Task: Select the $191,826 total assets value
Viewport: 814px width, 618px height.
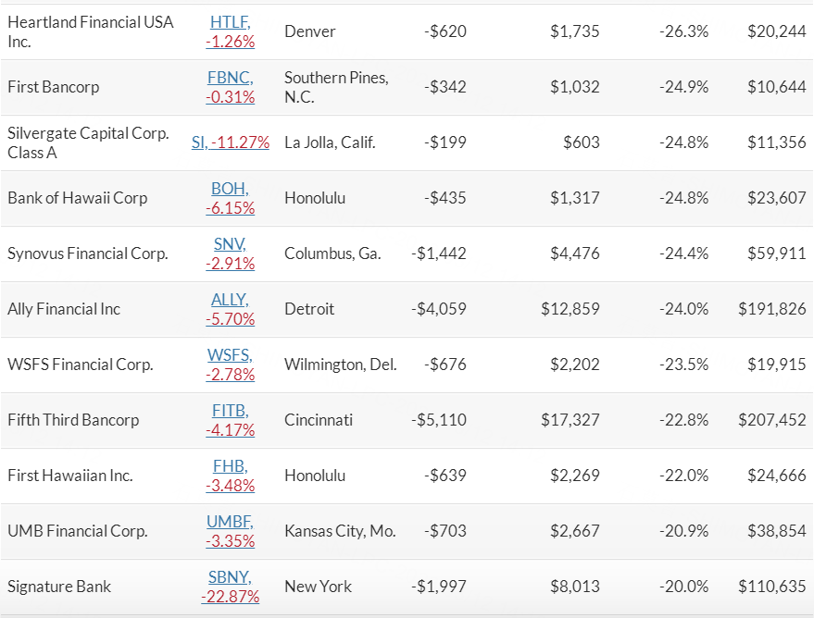Action: [771, 309]
